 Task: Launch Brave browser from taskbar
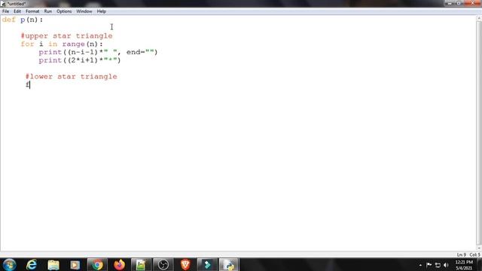tap(185, 264)
